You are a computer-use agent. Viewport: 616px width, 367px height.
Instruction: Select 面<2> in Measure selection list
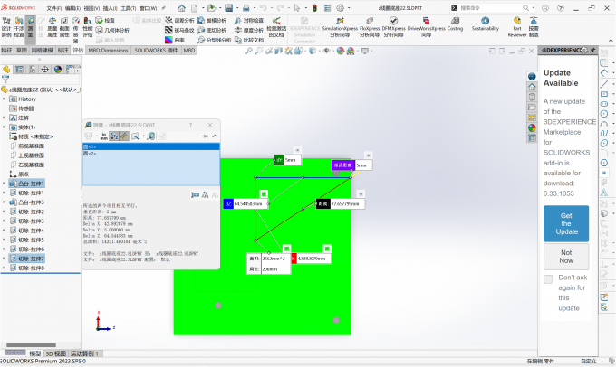tap(151, 154)
